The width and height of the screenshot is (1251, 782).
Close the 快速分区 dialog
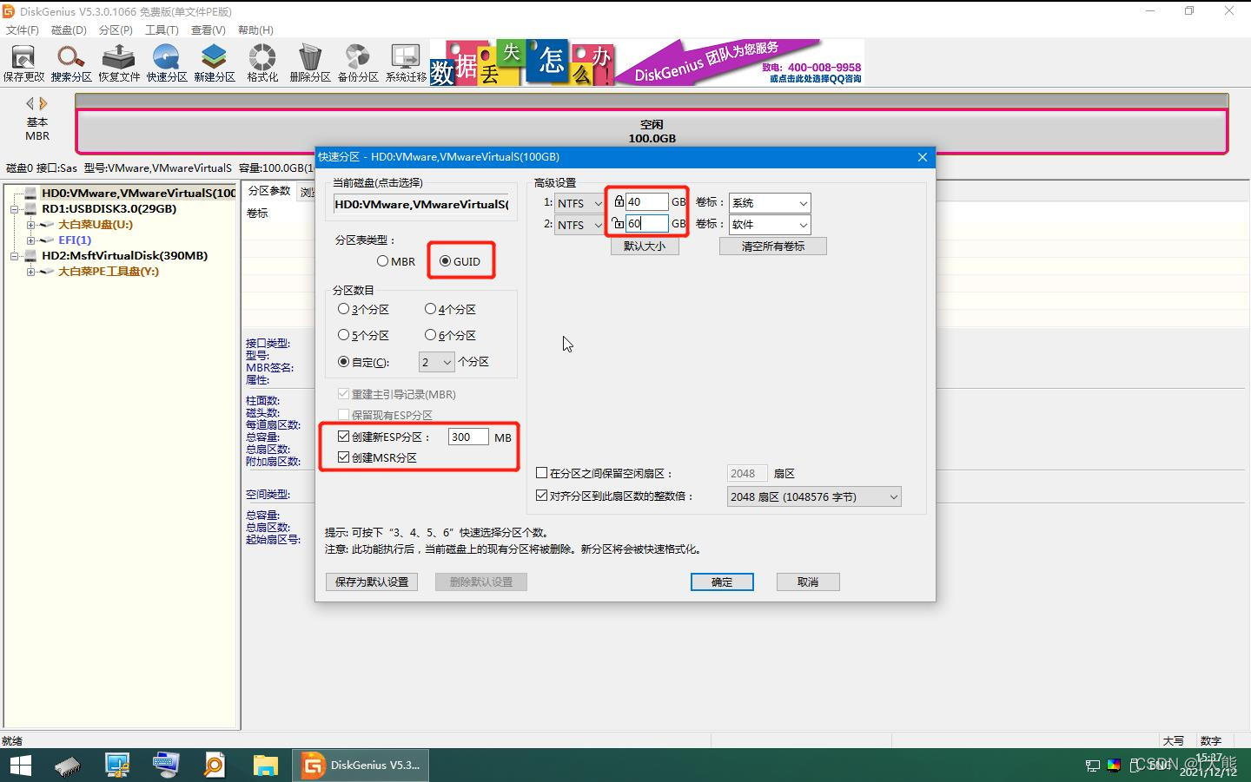pyautogui.click(x=923, y=157)
